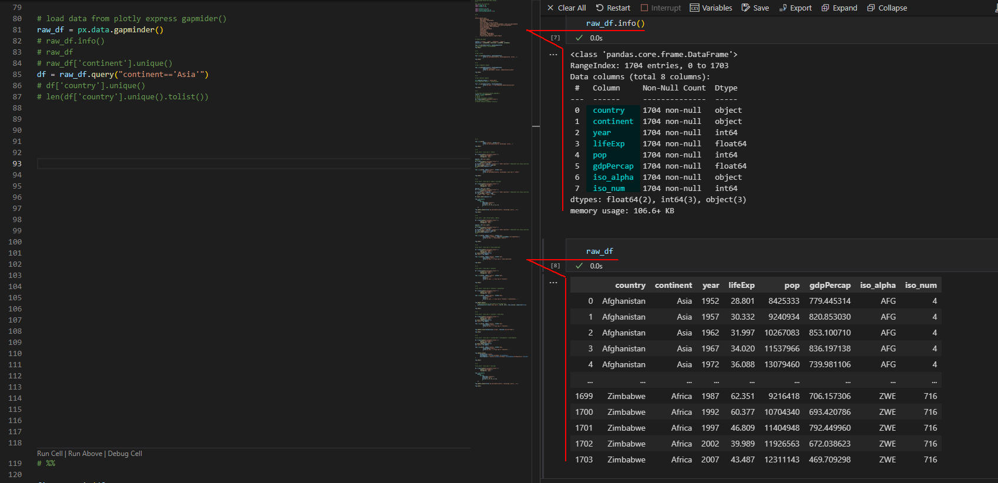998x483 pixels.
Task: Click 'RangeIndex: 1704 entries' line
Action: [649, 66]
